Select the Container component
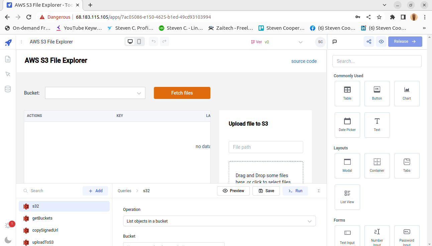Image resolution: width=432 pixels, height=246 pixels. [377, 166]
